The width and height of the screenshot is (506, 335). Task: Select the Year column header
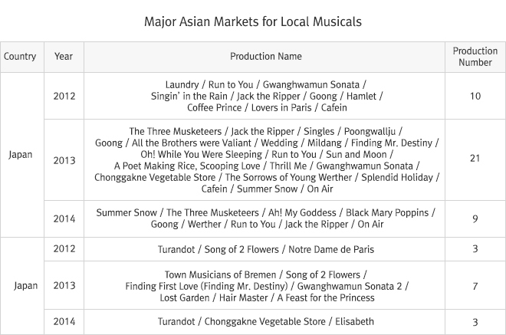click(x=64, y=57)
